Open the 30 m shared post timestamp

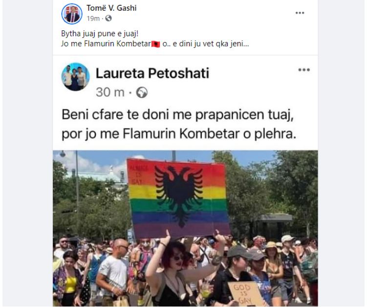pyautogui.click(x=110, y=92)
